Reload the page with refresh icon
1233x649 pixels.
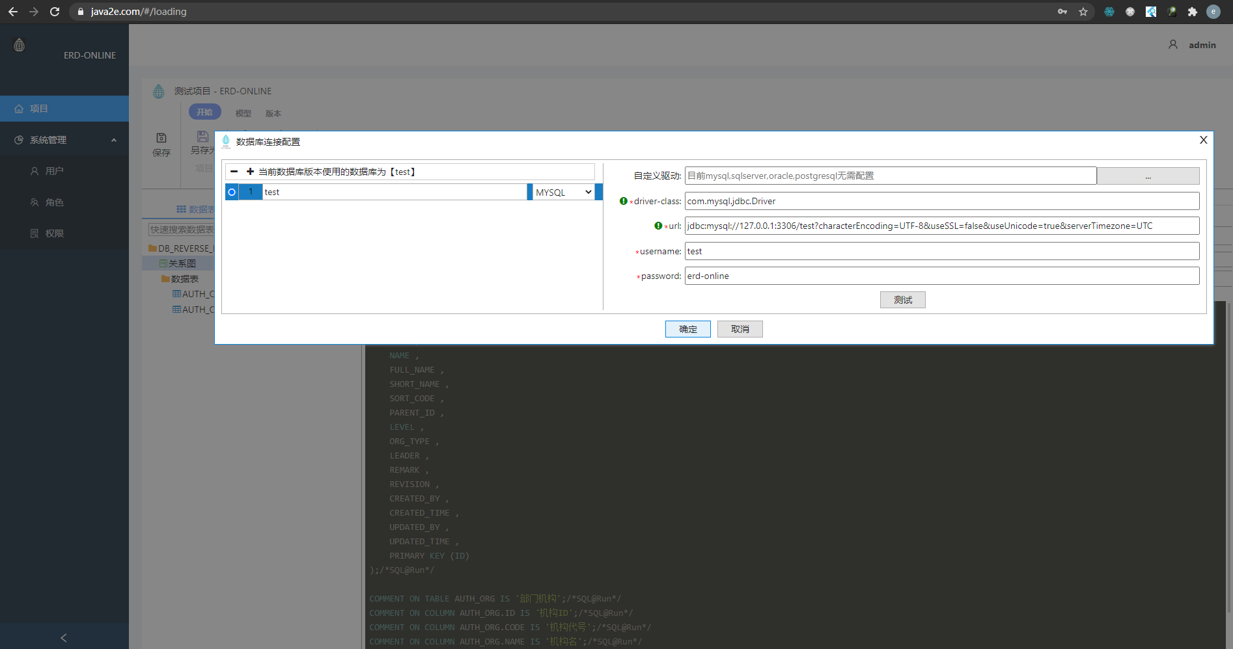point(55,12)
